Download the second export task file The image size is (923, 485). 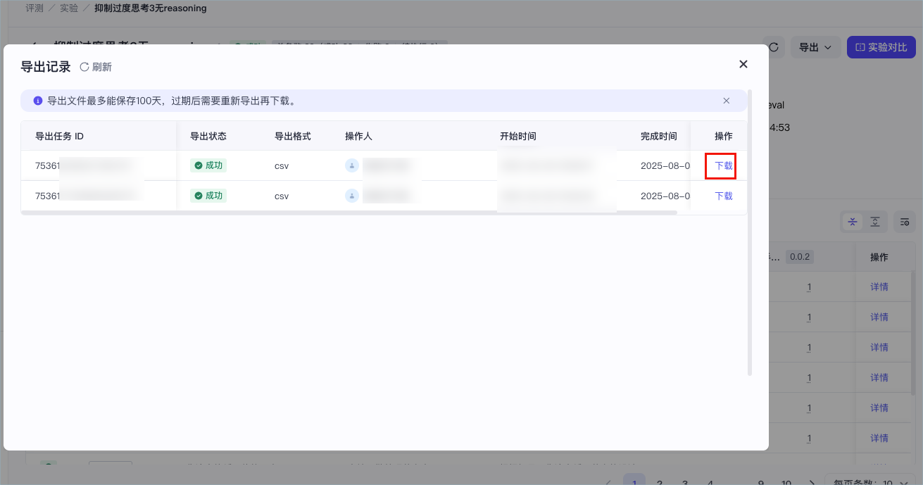click(724, 196)
